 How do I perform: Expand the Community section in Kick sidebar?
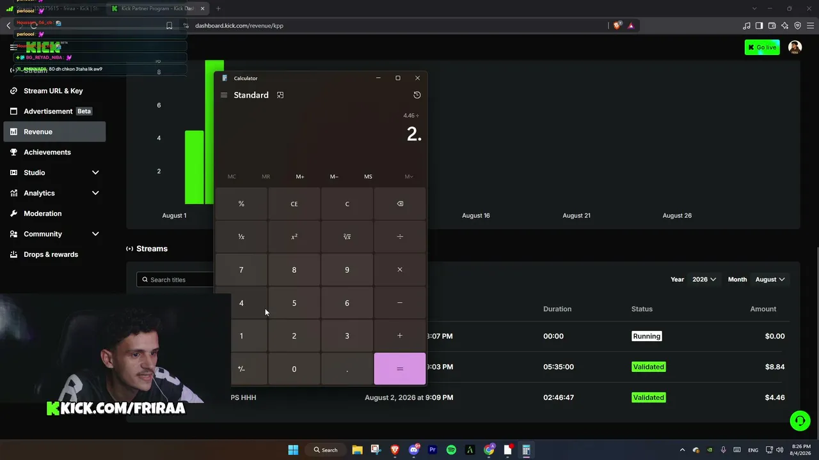(x=55, y=234)
